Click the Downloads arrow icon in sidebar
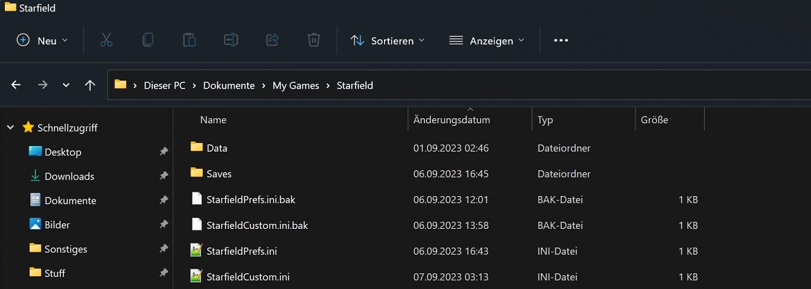The height and width of the screenshot is (289, 811). 35,176
